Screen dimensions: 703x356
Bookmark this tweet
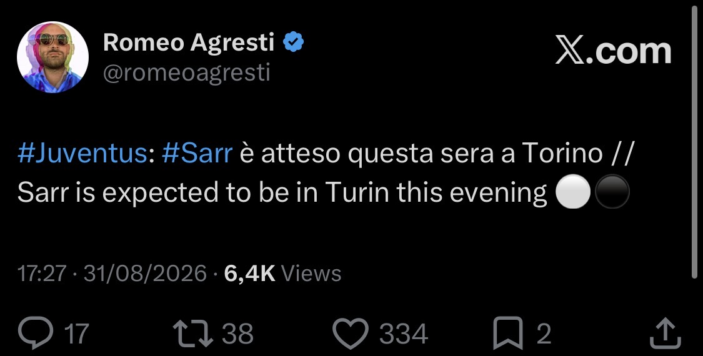pyautogui.click(x=508, y=333)
